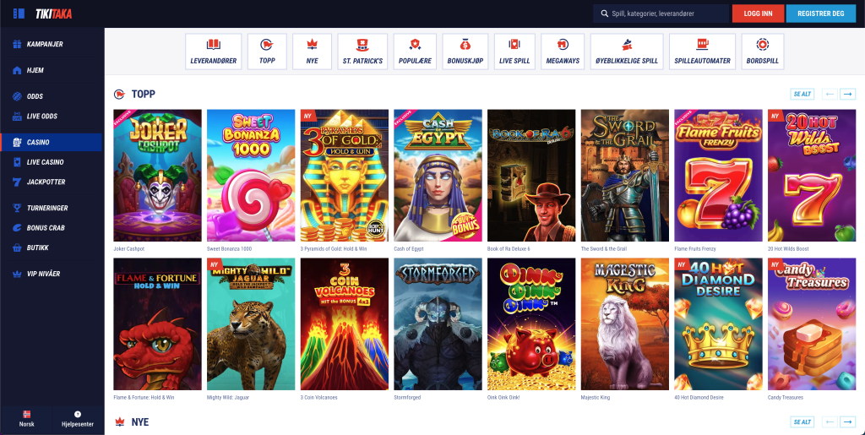
Task: Open the Book of Ra Deluxe 6 thumbnail
Action: pos(531,176)
